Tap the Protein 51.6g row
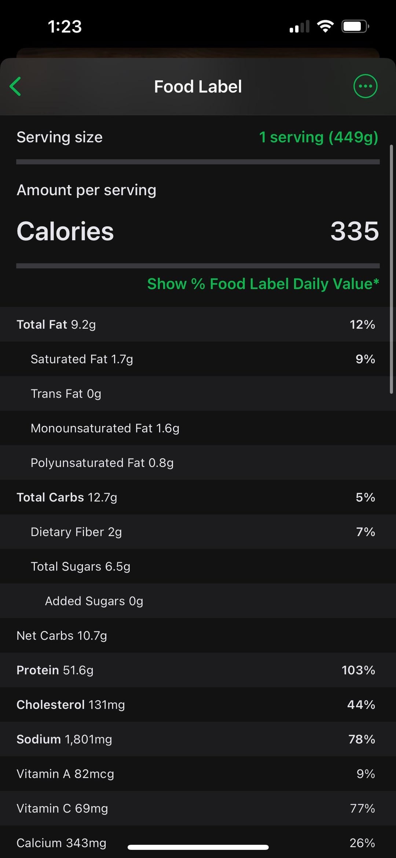 [x=197, y=670]
